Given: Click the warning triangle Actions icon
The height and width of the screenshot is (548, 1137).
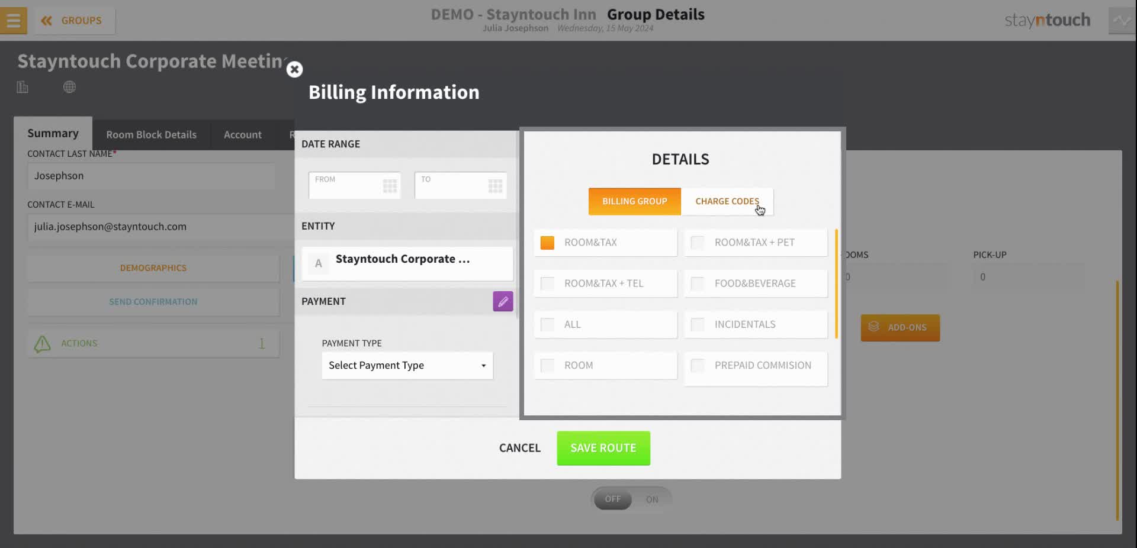Looking at the screenshot, I should point(42,344).
